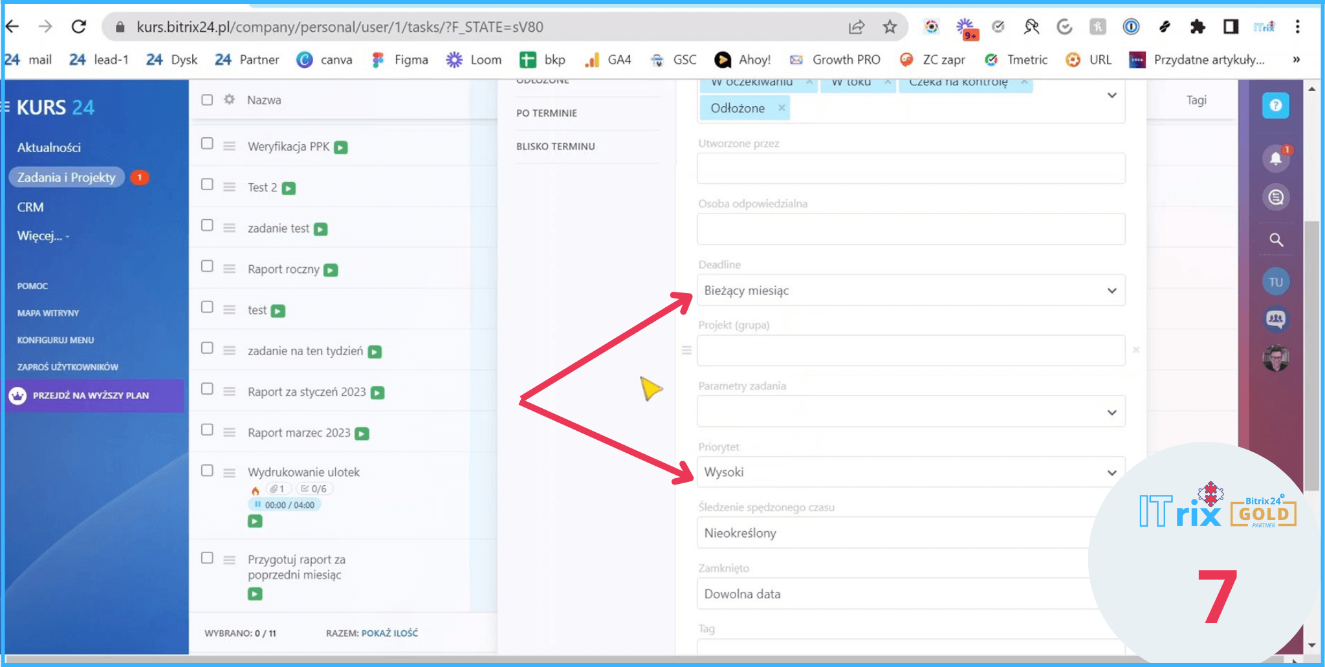Viewport: 1325px width, 667px height.
Task: Expand the Deadline dropdown showing Bieżący miesiąc
Action: [x=910, y=290]
